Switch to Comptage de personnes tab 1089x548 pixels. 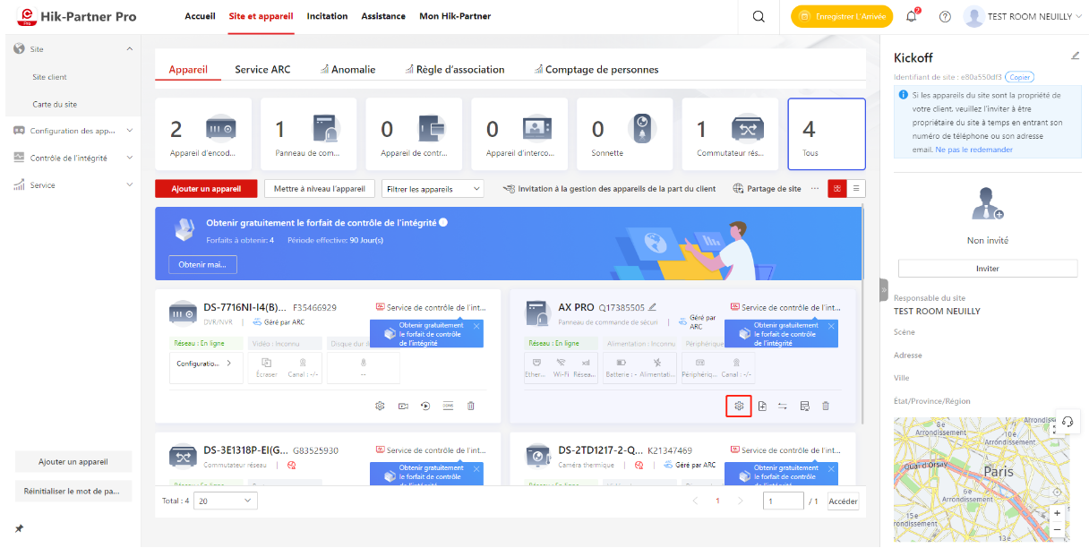[596, 69]
